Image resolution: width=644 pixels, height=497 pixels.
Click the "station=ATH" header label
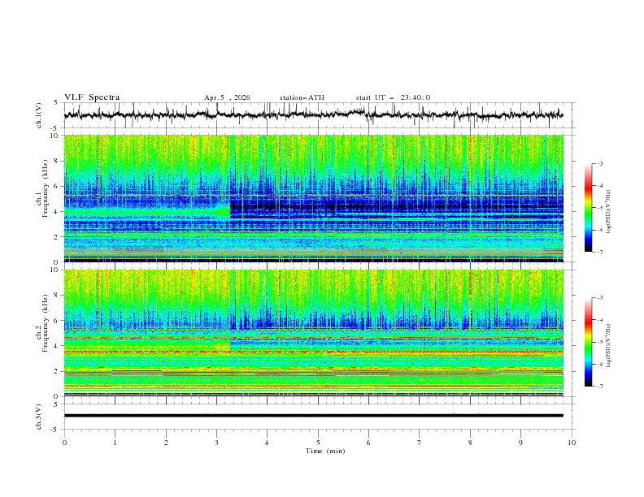(x=302, y=97)
